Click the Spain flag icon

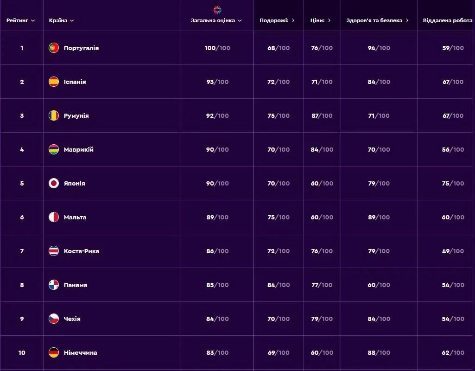pos(54,82)
